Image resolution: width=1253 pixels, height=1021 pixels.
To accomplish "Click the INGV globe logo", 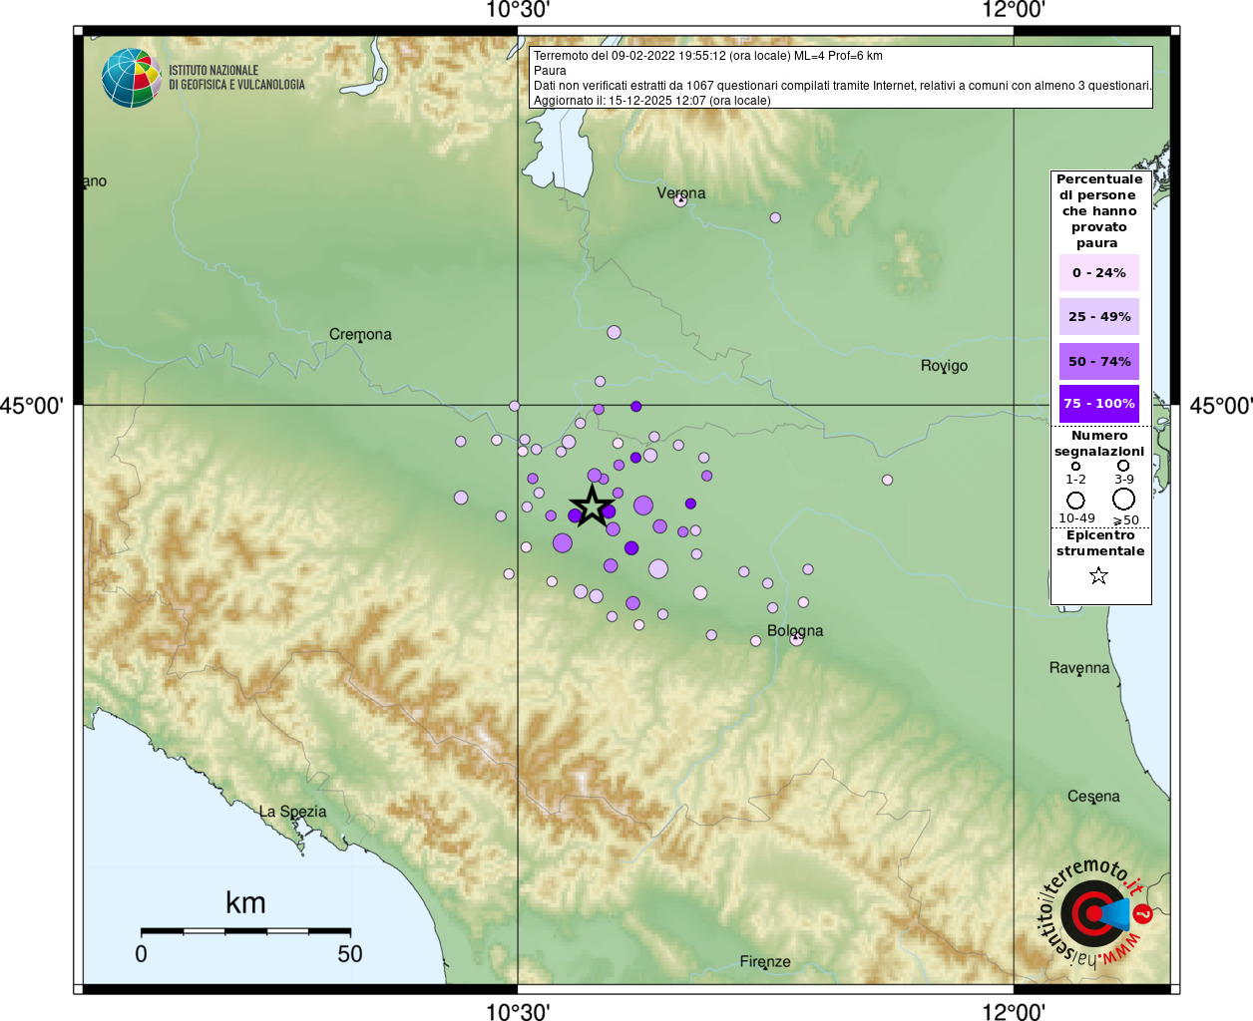I will (131, 78).
